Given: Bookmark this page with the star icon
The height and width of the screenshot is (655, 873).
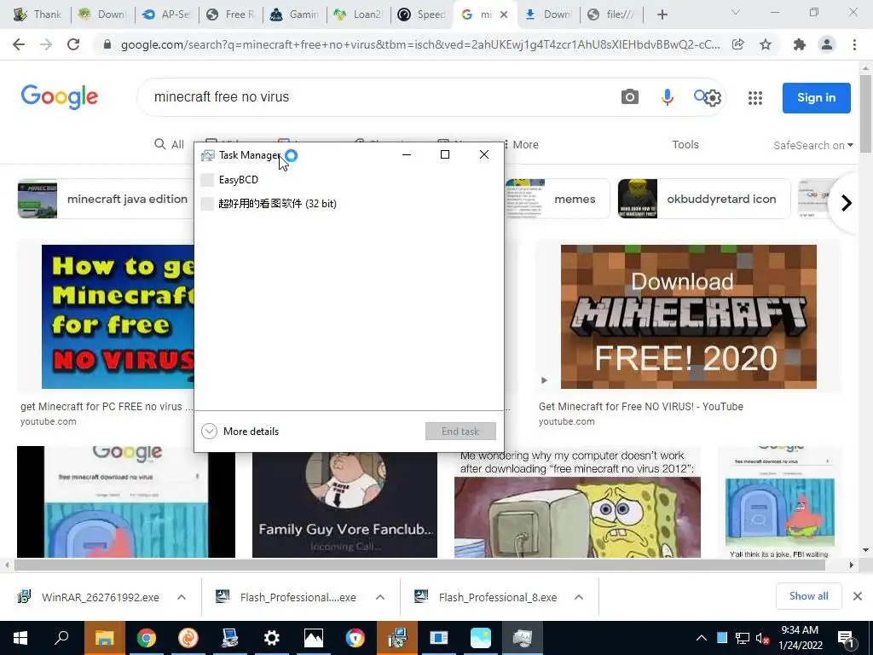Looking at the screenshot, I should [x=766, y=44].
